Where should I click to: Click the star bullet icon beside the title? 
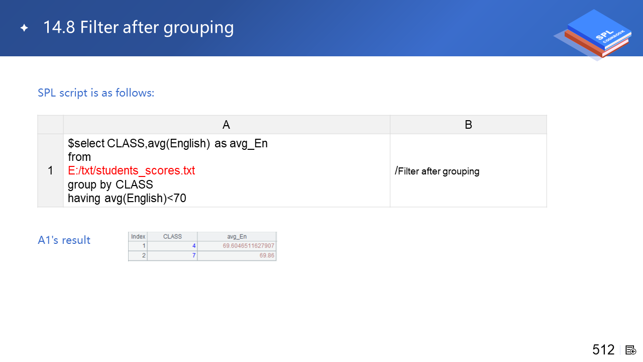(x=24, y=28)
